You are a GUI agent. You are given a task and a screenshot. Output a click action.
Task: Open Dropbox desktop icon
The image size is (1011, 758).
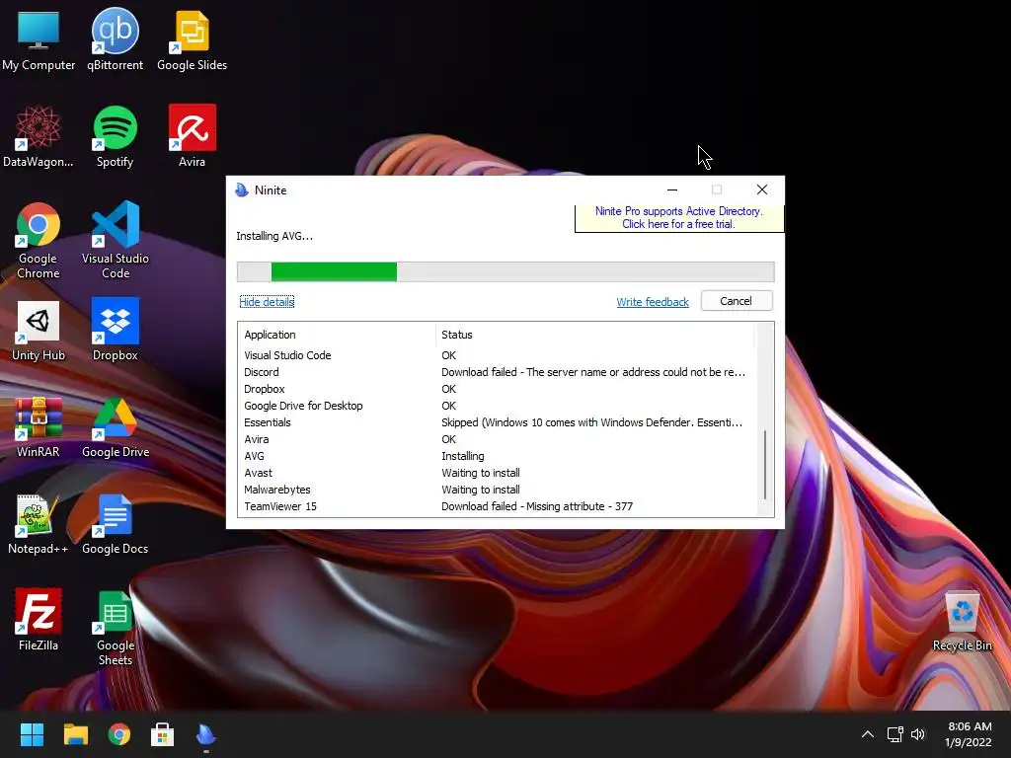[x=115, y=330]
